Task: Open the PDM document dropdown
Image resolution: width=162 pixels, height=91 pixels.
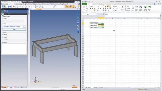Action: (25, 21)
